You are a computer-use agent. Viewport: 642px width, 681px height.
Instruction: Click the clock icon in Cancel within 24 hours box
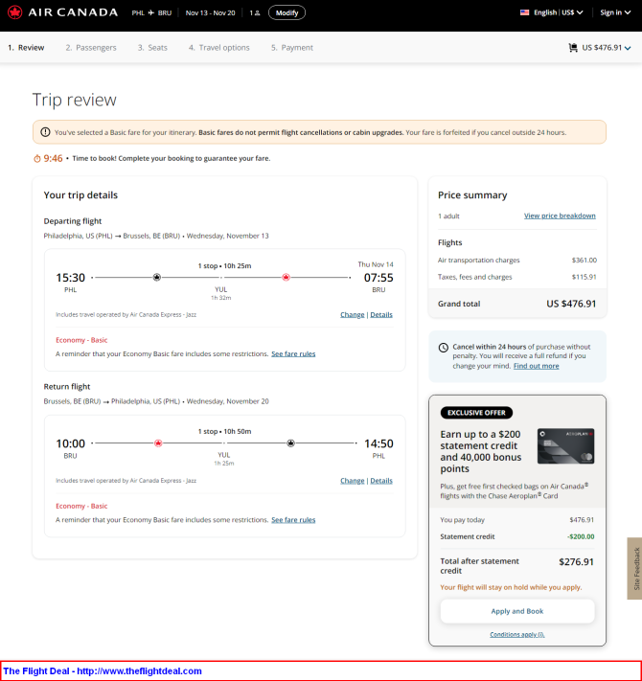[x=443, y=348]
